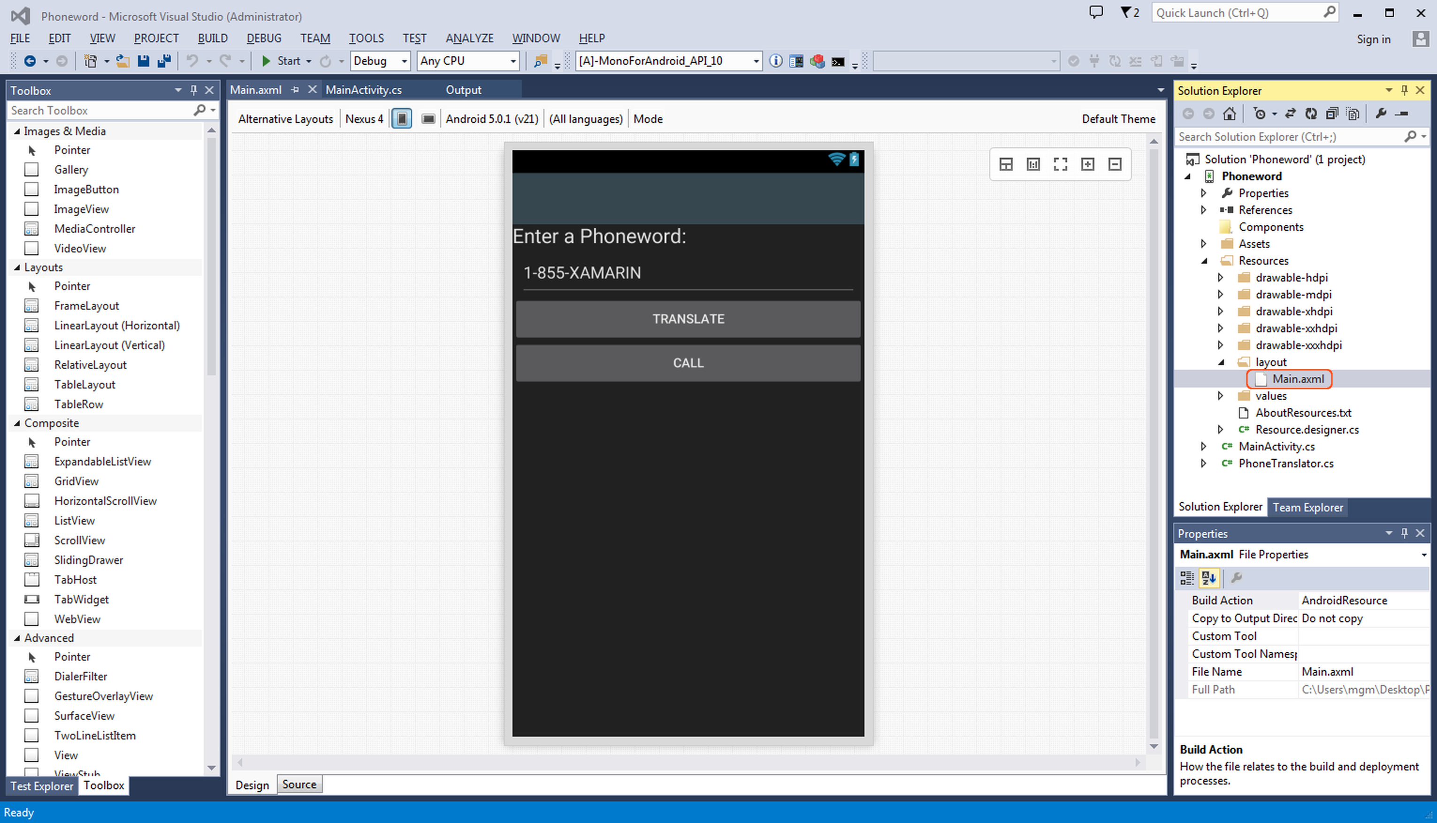Open the Android Adb command prompt icon

pyautogui.click(x=838, y=61)
